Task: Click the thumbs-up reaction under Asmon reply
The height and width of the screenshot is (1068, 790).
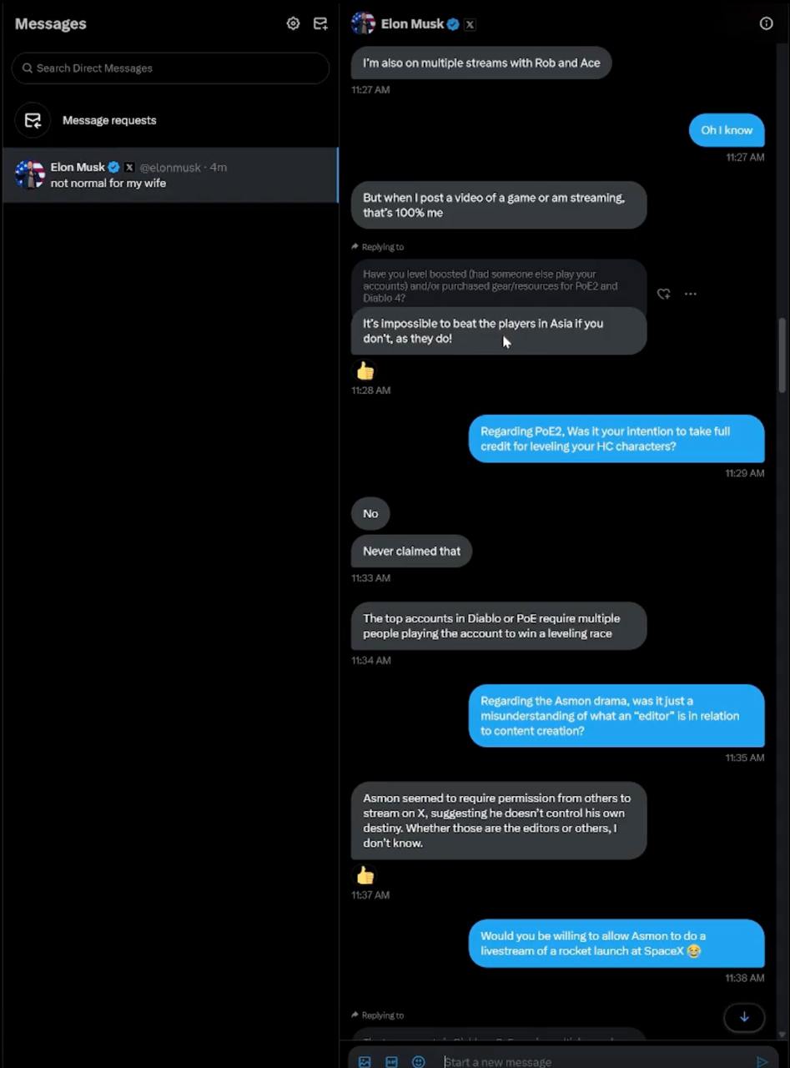Action: point(365,875)
